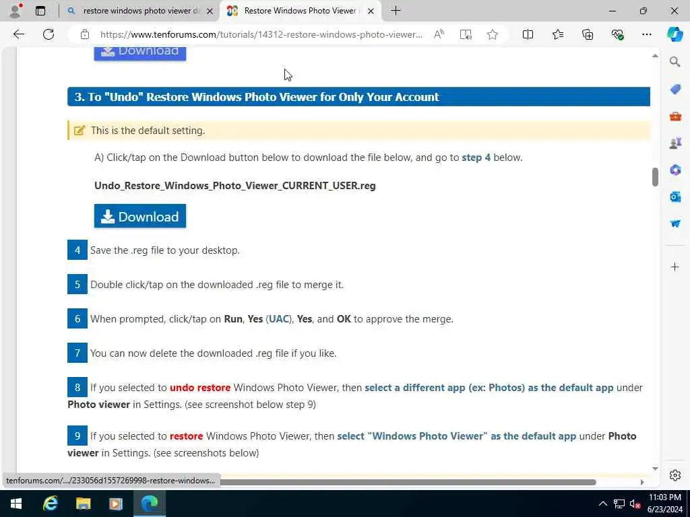Screen dimensions: 690x517
Task: Open Outlook in the sidebar
Action: (675, 197)
